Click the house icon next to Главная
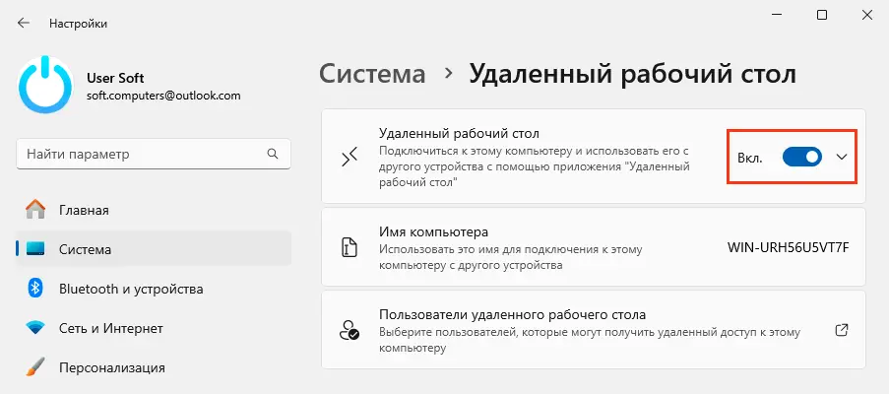 tap(35, 210)
